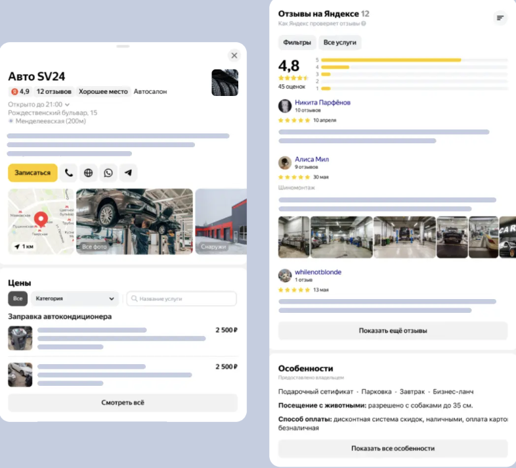Viewport: 516px width, 468px height.
Task: Click the Рождественский бульвар, 15 address
Action: point(53,112)
